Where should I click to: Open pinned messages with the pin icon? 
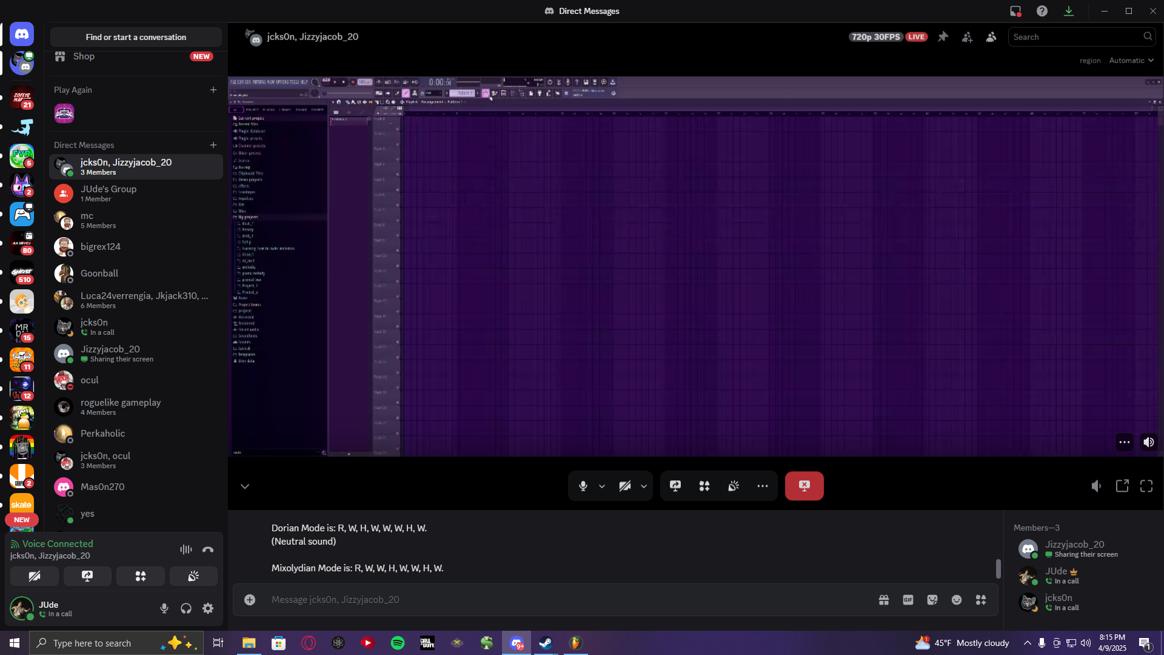coord(943,37)
